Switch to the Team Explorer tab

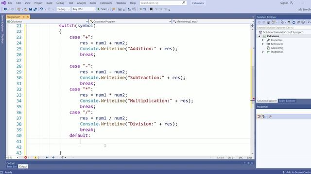pos(287,101)
